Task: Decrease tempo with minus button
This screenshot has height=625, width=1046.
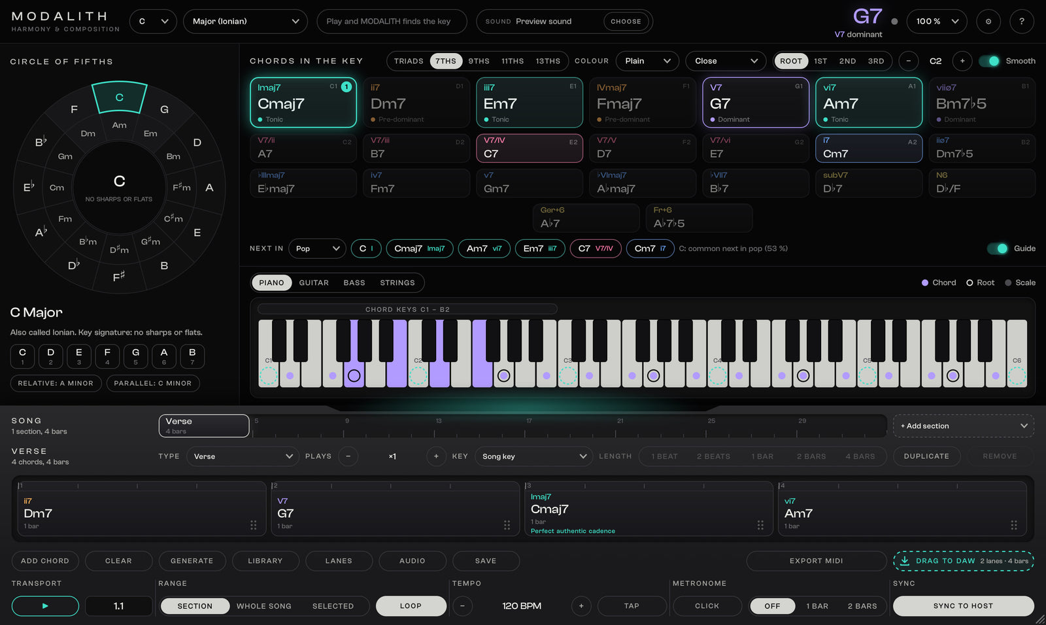Action: click(x=462, y=606)
